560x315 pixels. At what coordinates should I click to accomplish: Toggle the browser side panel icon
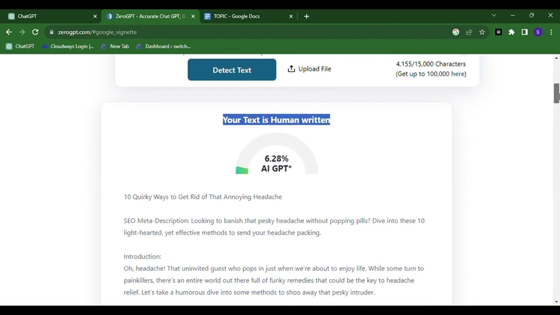[x=525, y=32]
